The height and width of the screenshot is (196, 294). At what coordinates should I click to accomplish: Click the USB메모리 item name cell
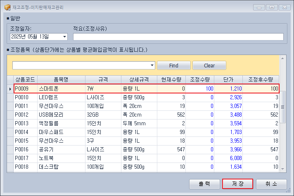point(61,115)
